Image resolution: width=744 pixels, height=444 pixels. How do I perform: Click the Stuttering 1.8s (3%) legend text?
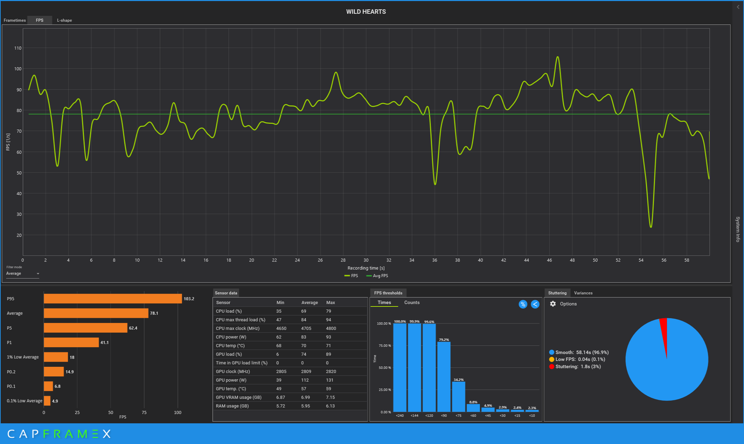click(x=578, y=367)
